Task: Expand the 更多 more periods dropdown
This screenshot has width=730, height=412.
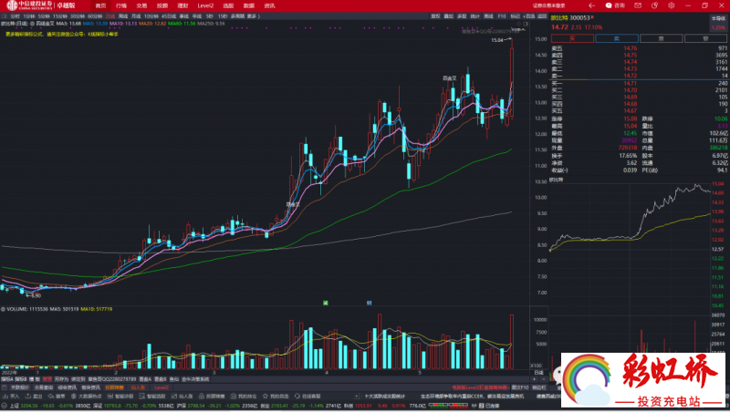Action: pos(254,16)
